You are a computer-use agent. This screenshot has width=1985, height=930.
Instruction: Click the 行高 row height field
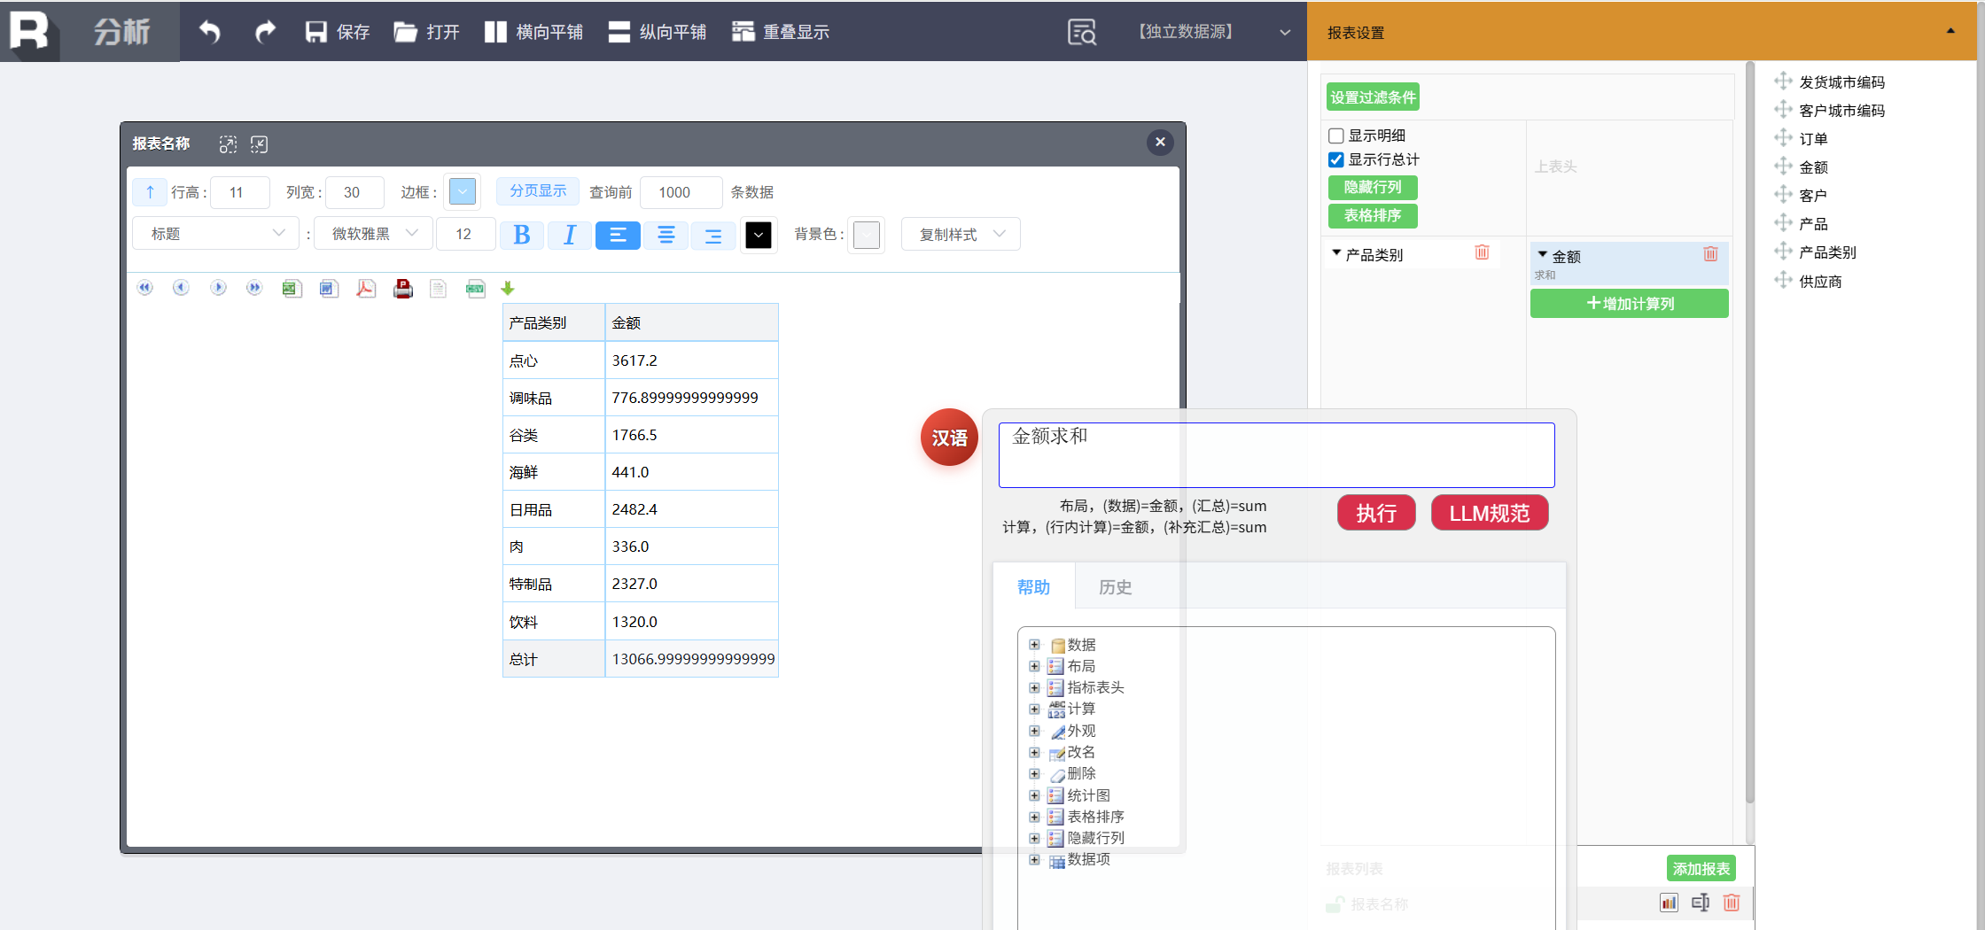coord(239,192)
